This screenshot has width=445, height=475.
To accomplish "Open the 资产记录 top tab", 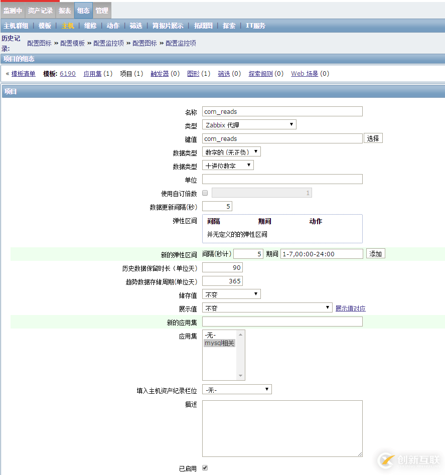I will [40, 11].
